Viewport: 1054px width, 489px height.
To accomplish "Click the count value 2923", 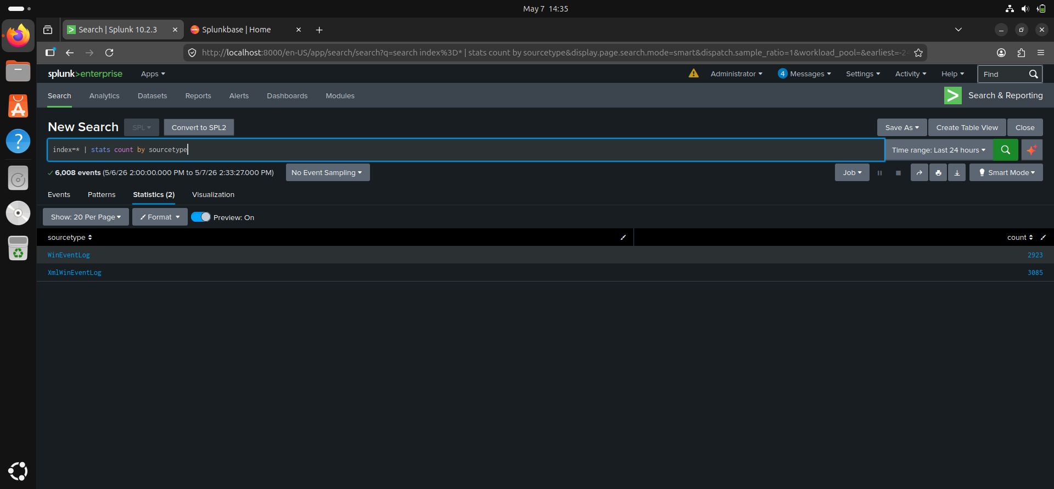I will [1035, 255].
